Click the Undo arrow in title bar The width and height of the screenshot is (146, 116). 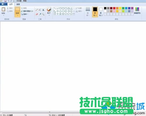[8, 1]
